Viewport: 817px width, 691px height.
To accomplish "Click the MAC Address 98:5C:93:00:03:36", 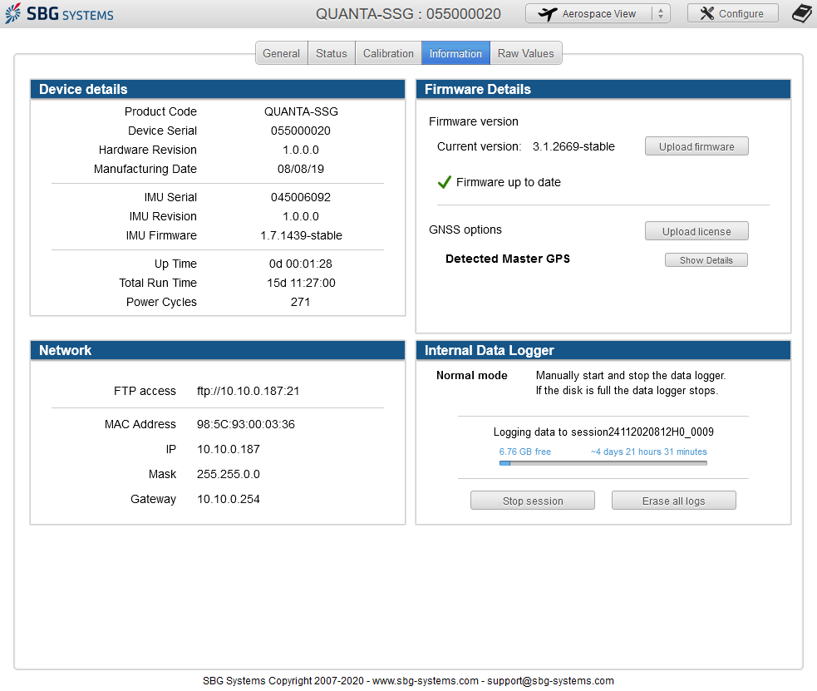I will (x=246, y=424).
